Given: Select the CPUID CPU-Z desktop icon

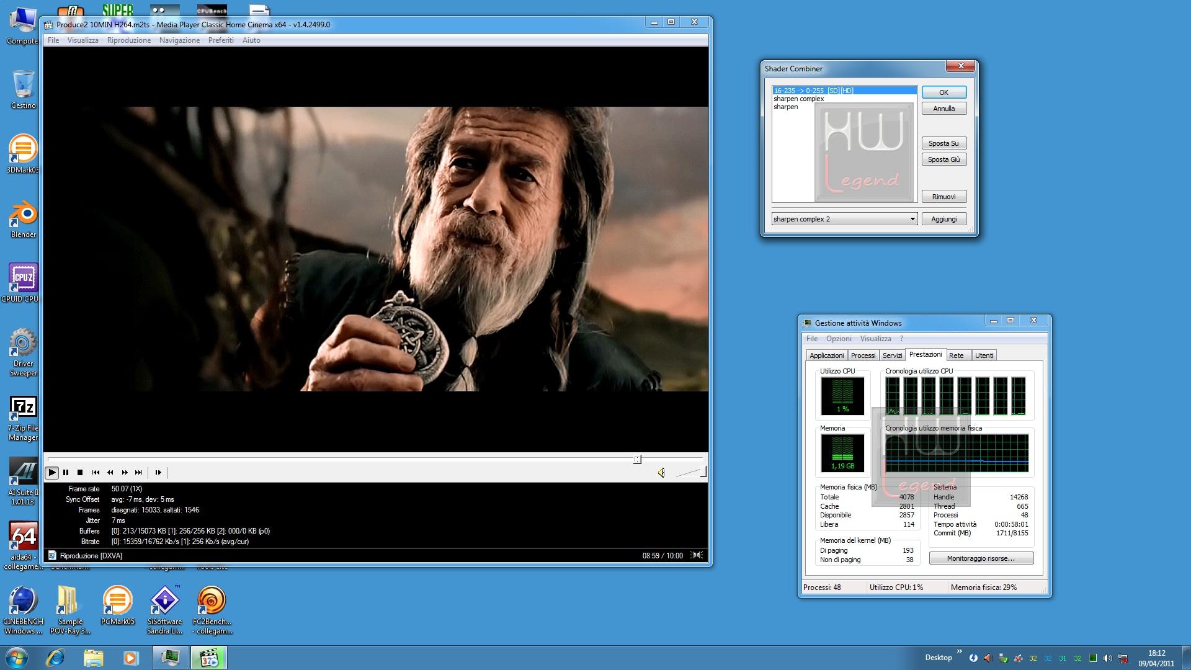Looking at the screenshot, I should (22, 283).
